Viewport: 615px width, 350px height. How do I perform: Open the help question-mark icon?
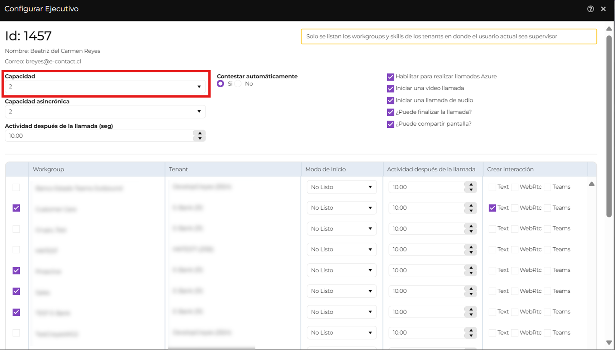coord(591,9)
